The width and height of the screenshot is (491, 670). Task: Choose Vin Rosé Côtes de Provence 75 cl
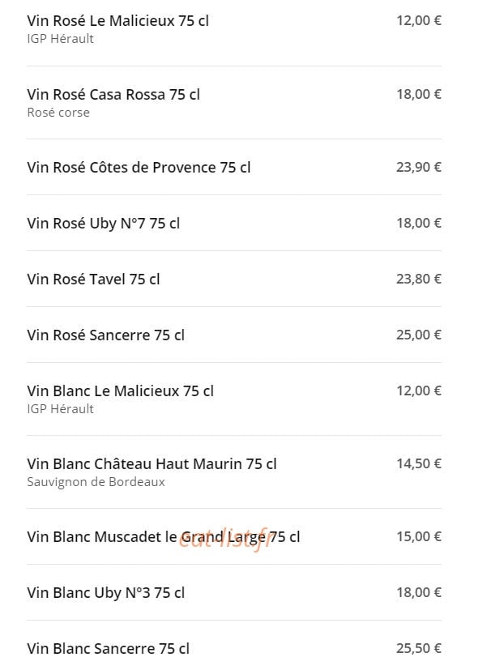(x=139, y=168)
